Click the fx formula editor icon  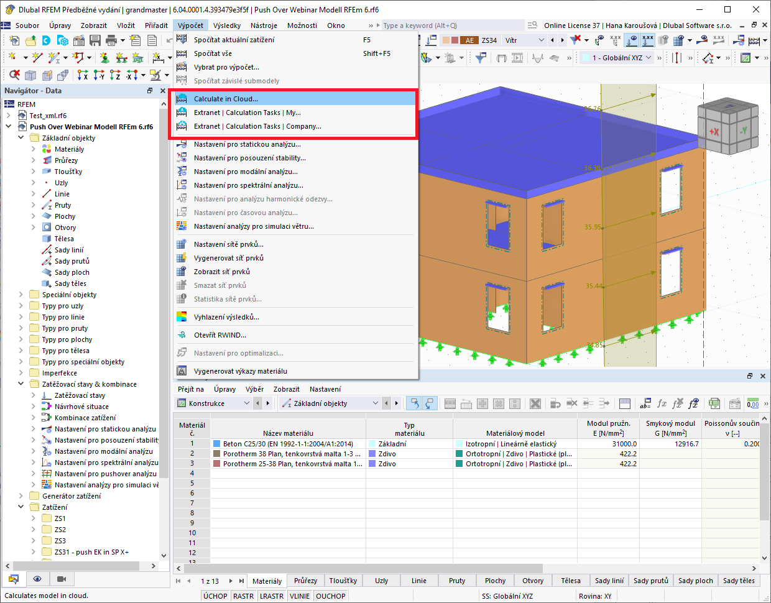(x=662, y=403)
